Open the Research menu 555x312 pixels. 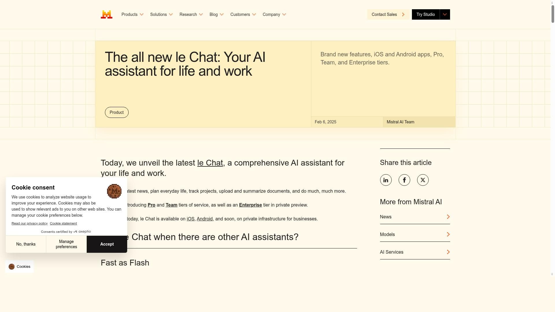(191, 14)
